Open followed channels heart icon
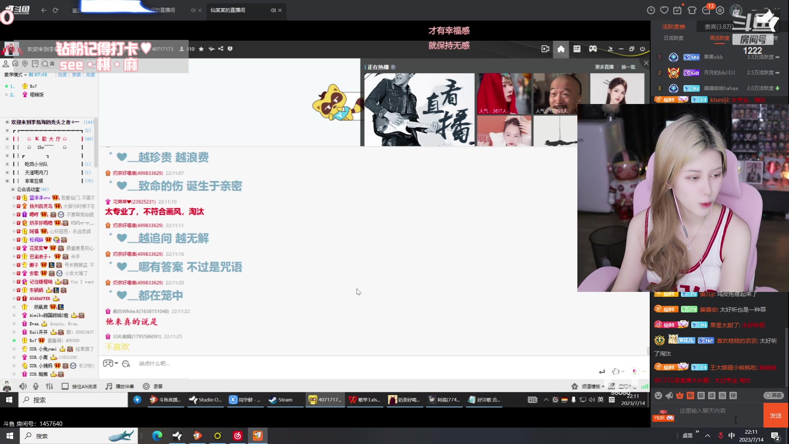Image resolution: width=789 pixels, height=444 pixels. (664, 10)
